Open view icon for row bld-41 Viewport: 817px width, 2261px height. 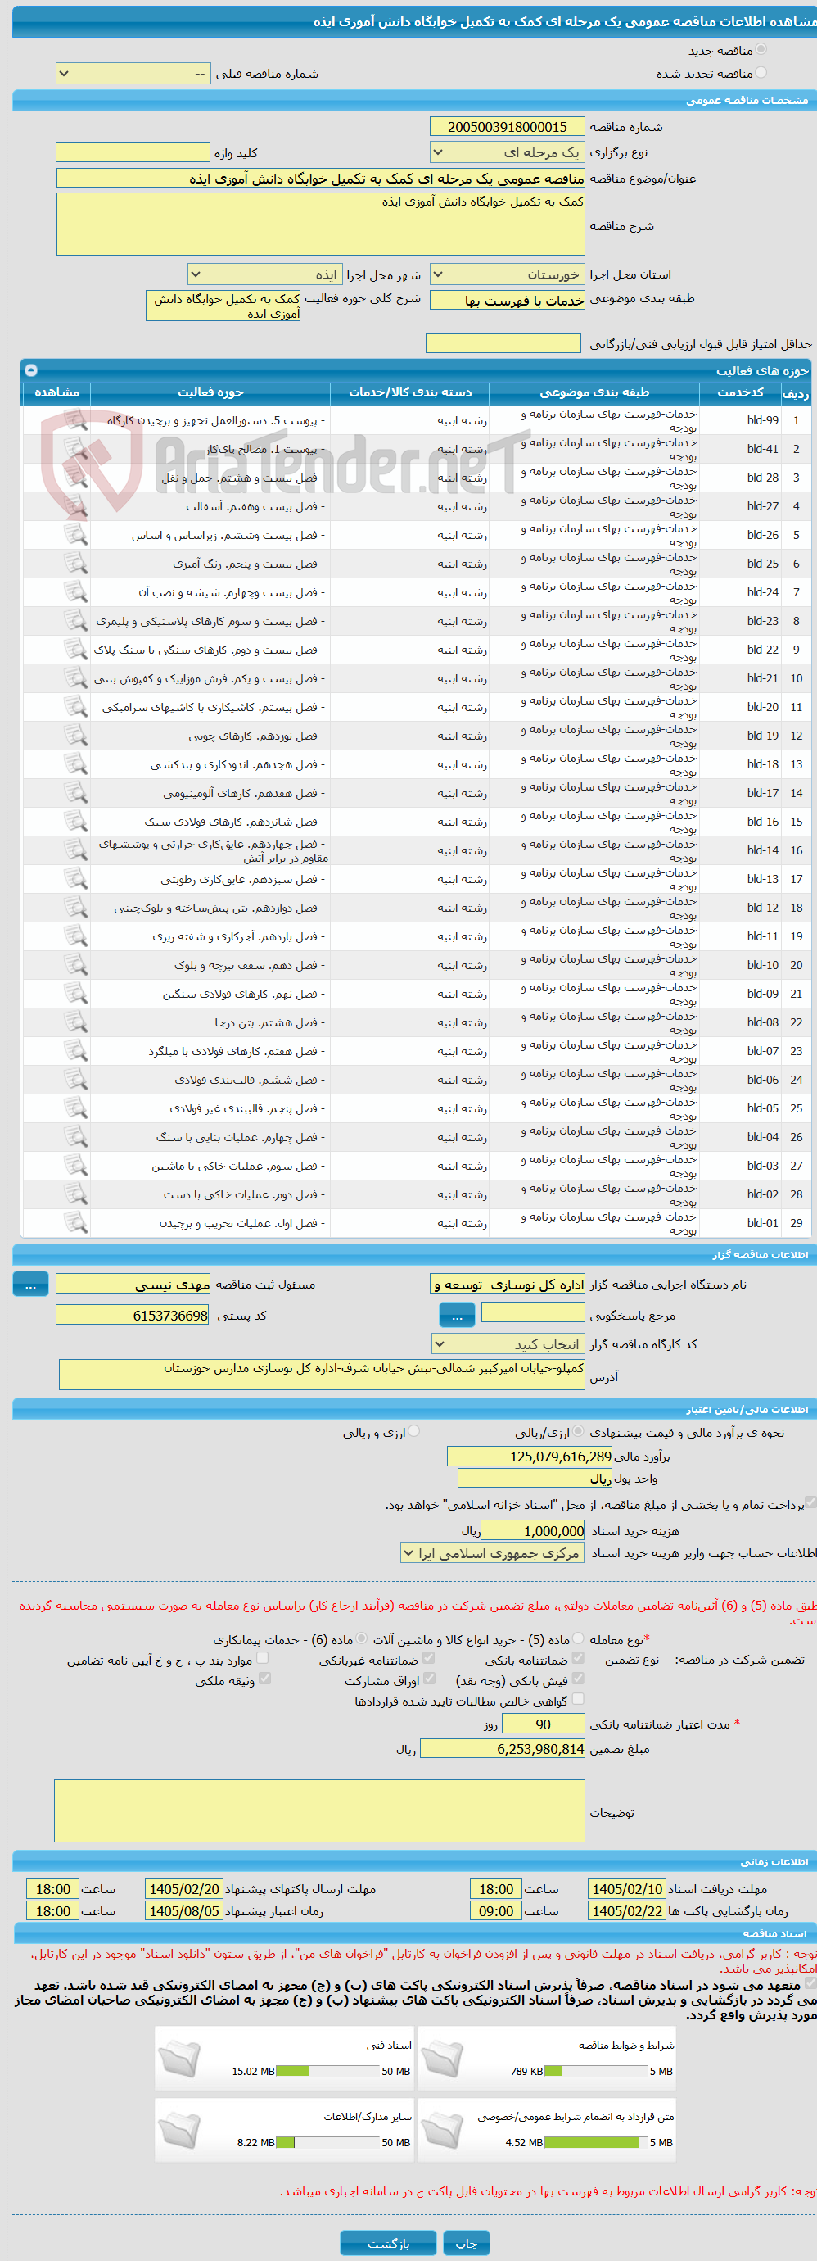75,449
